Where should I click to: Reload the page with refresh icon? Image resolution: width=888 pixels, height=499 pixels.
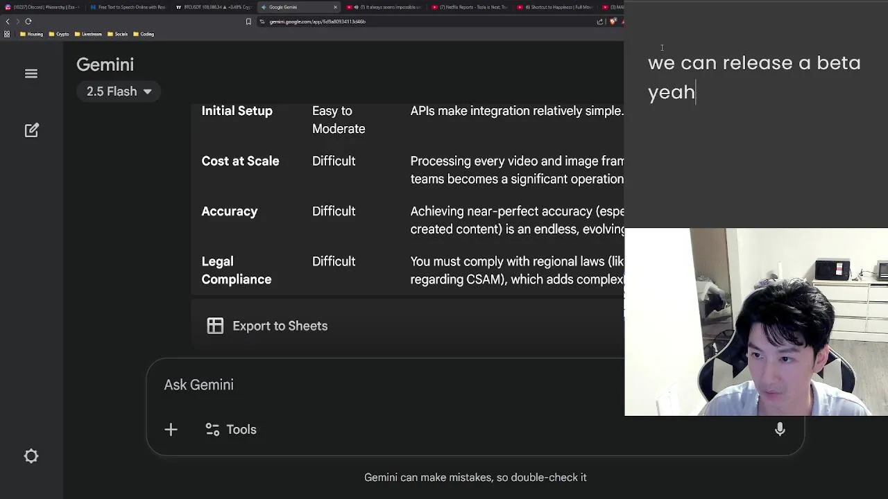(x=28, y=21)
